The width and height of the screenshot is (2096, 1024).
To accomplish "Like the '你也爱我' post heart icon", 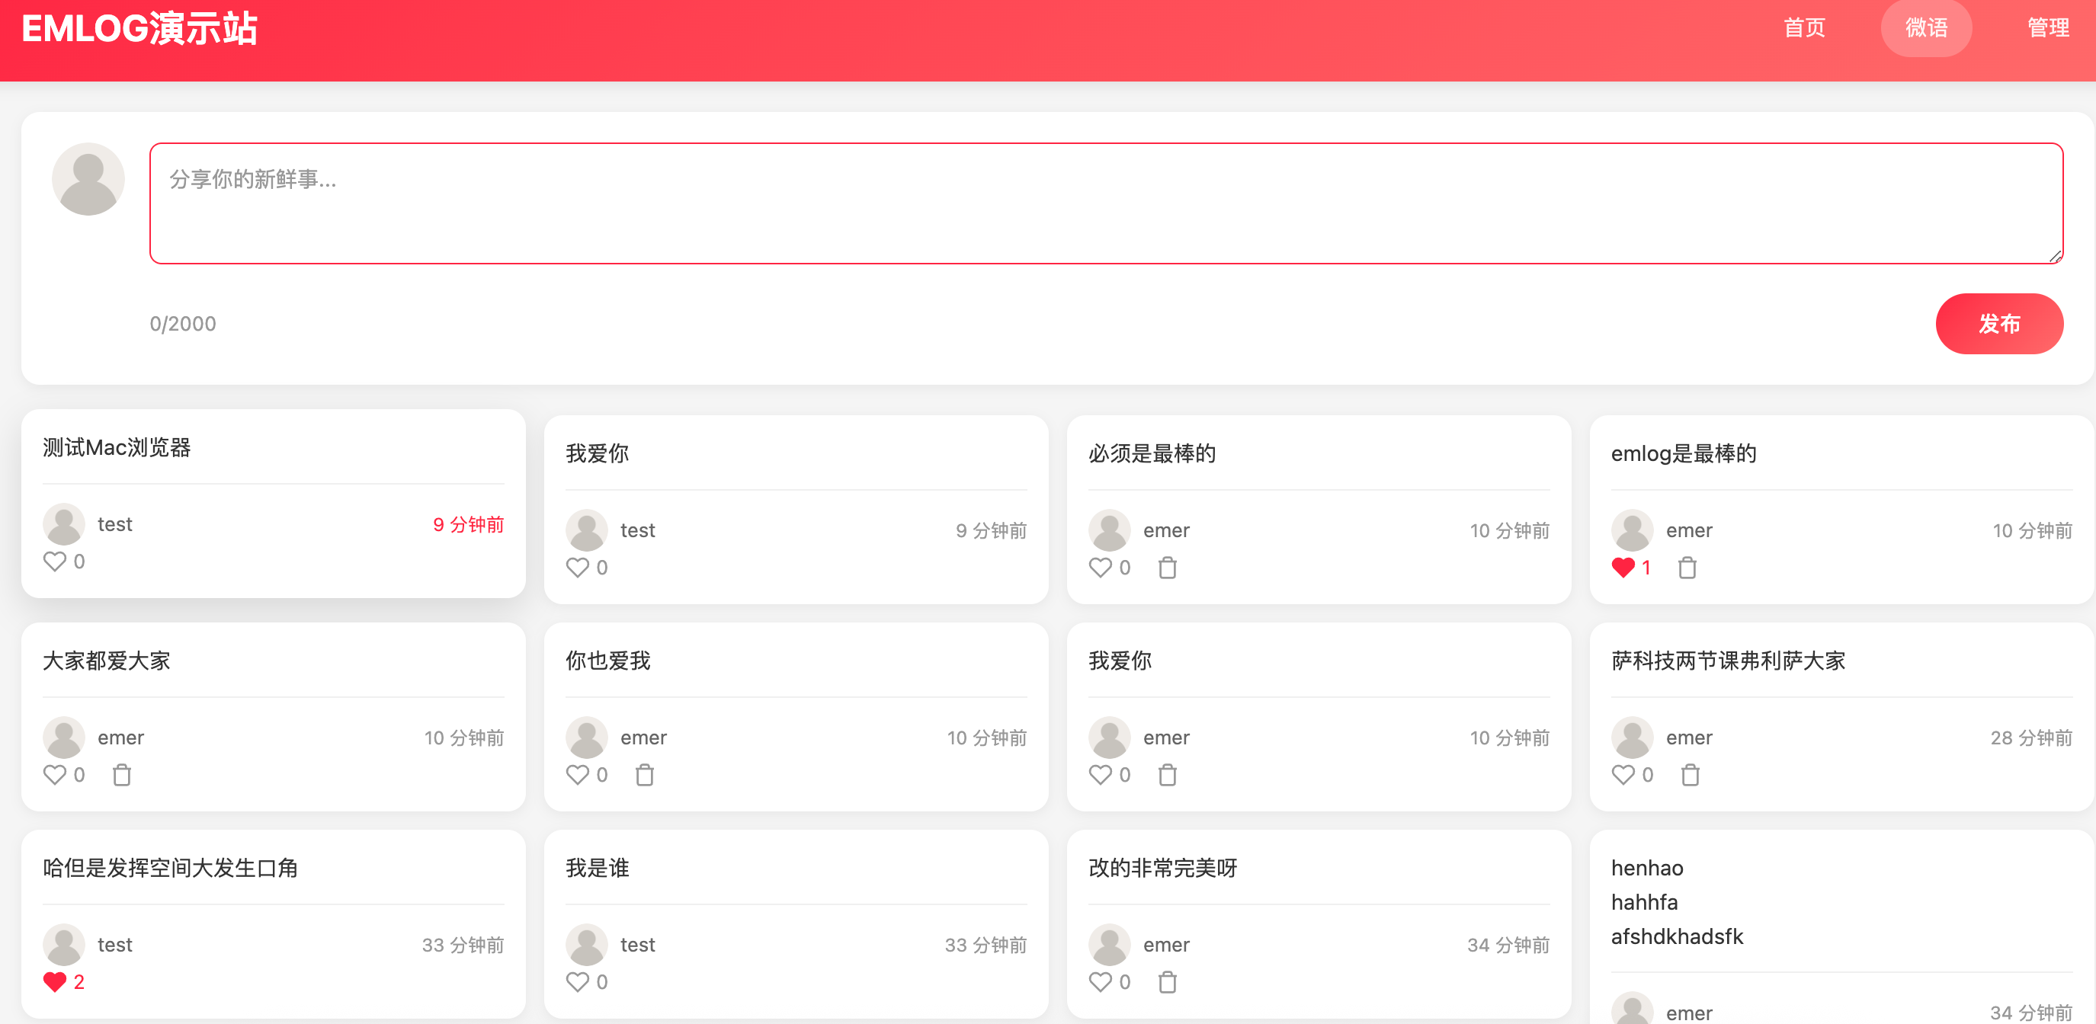I will pos(577,775).
